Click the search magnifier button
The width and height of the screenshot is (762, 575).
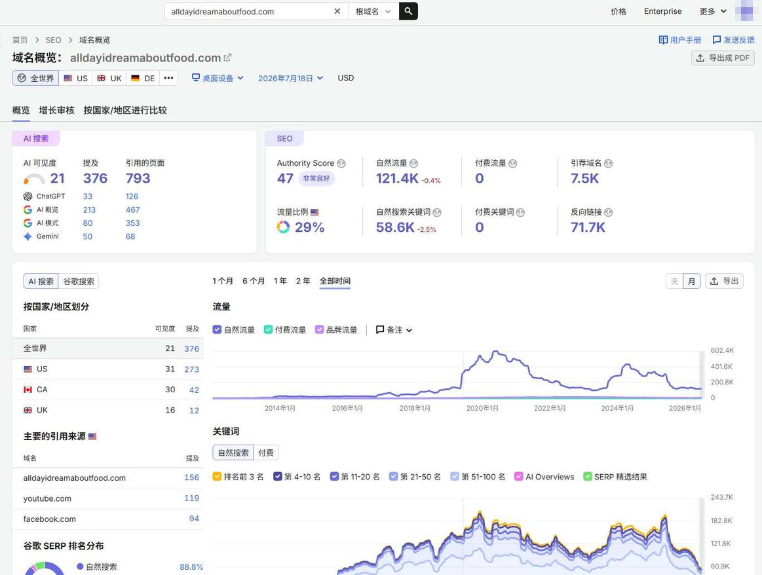click(408, 11)
